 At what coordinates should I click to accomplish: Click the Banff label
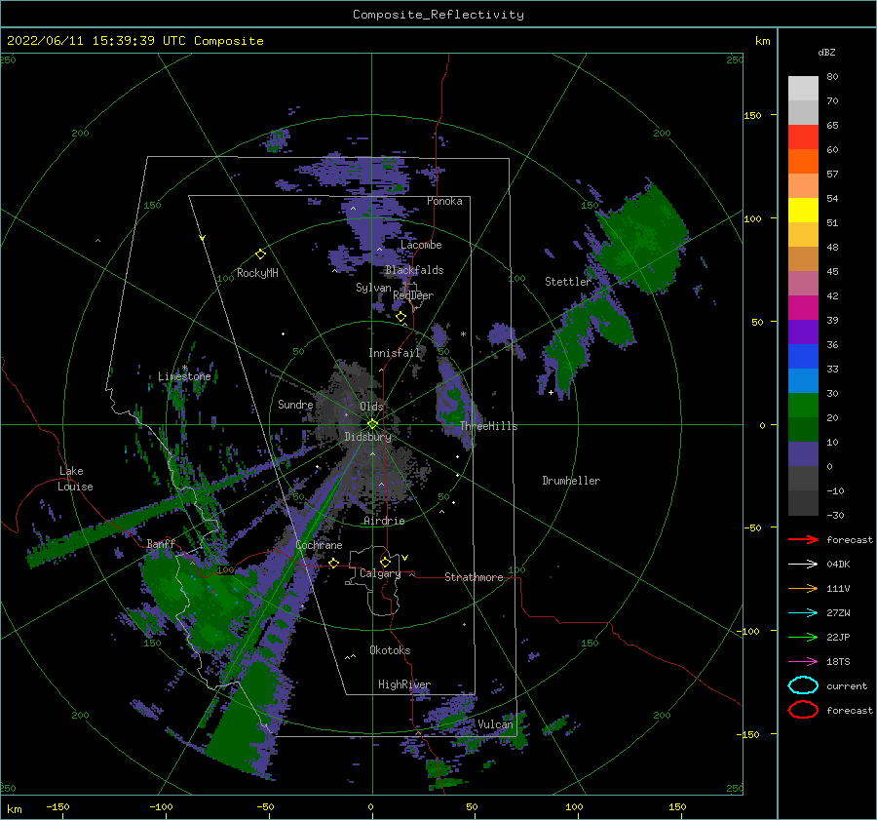(161, 543)
